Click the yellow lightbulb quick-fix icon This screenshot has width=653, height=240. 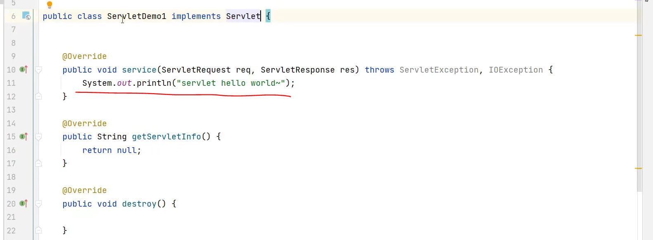pyautogui.click(x=50, y=5)
